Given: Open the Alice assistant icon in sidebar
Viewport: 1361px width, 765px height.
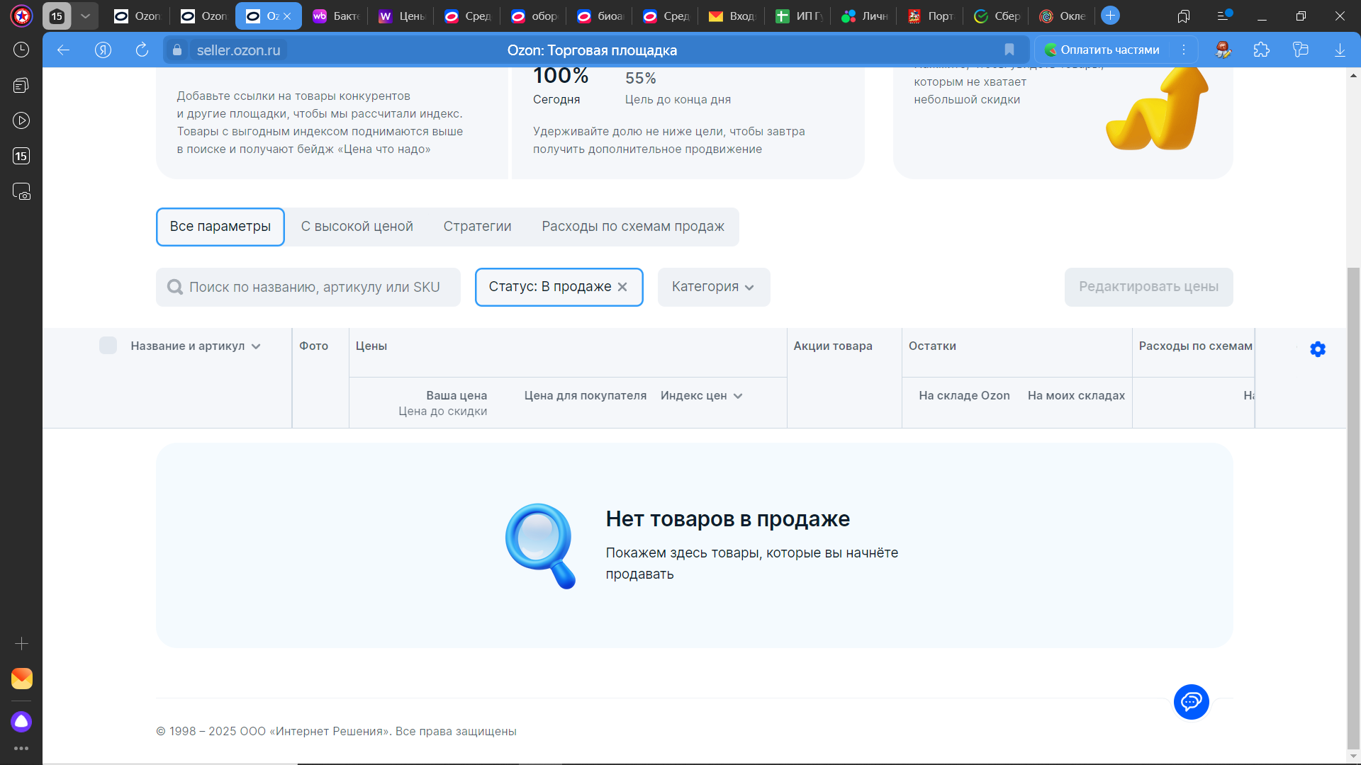Looking at the screenshot, I should [21, 721].
